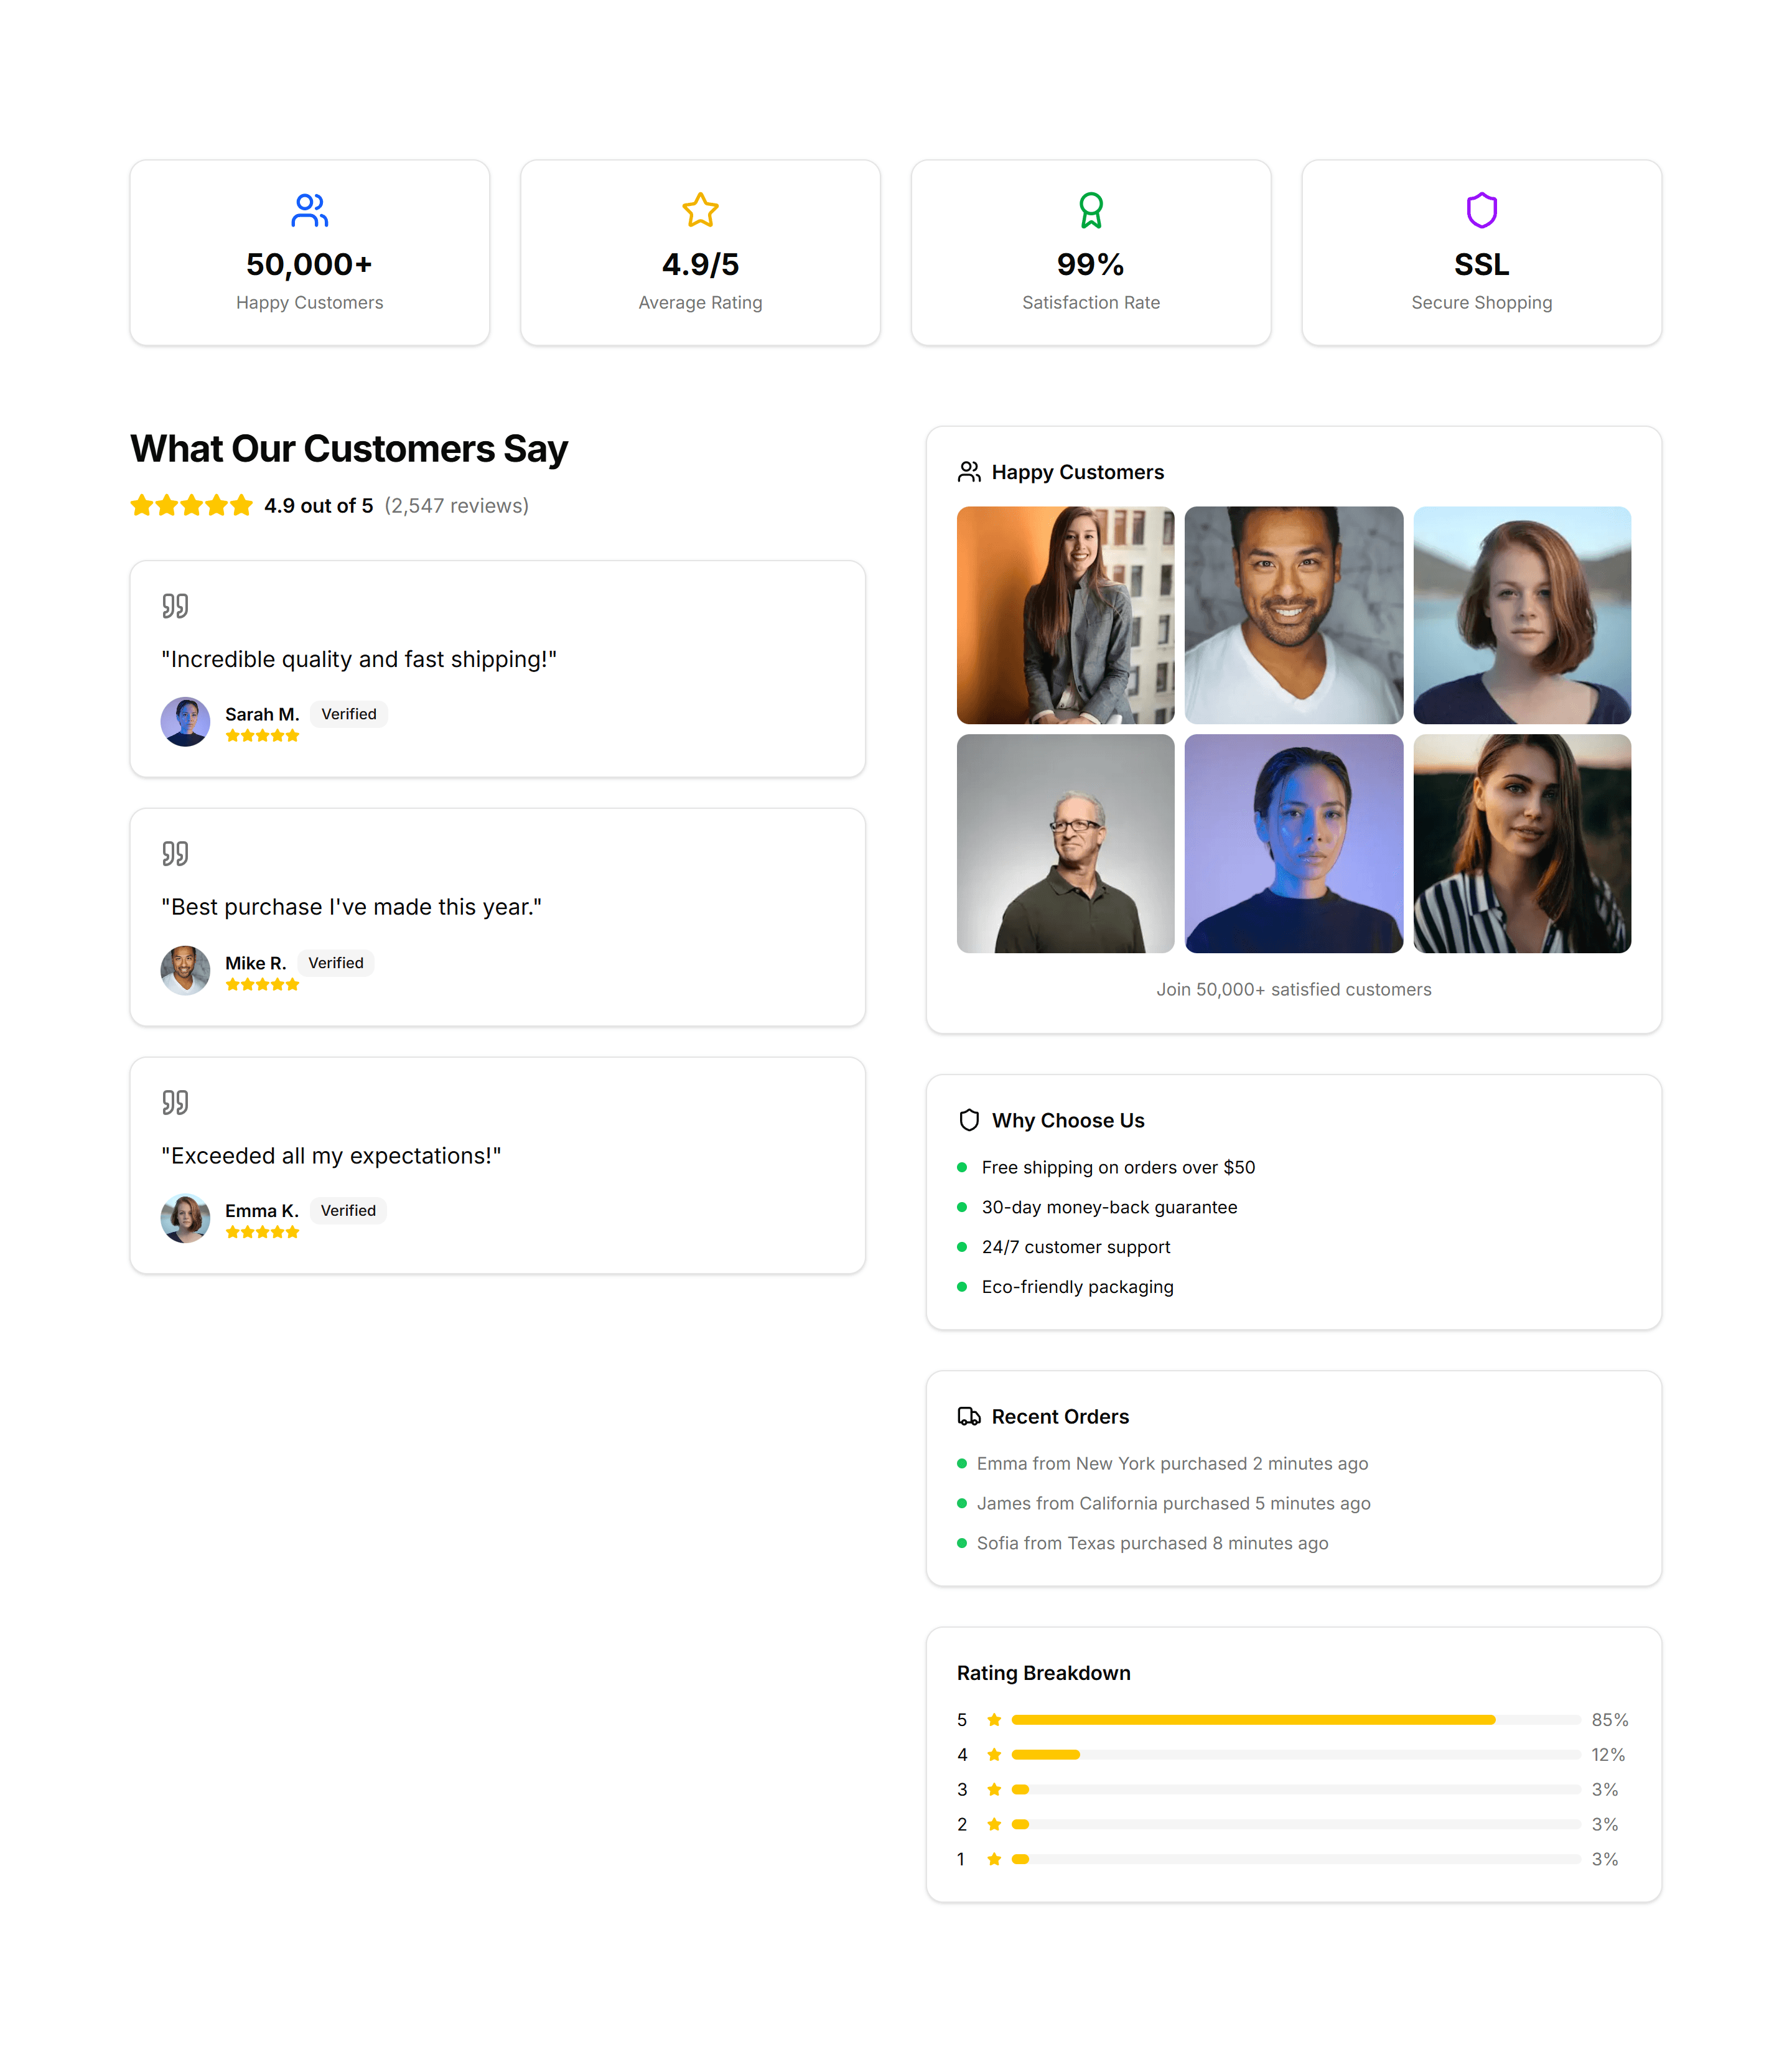Click the quote icon in Emma K.'s review
Screen dimensions: 1792x2062
175,1102
